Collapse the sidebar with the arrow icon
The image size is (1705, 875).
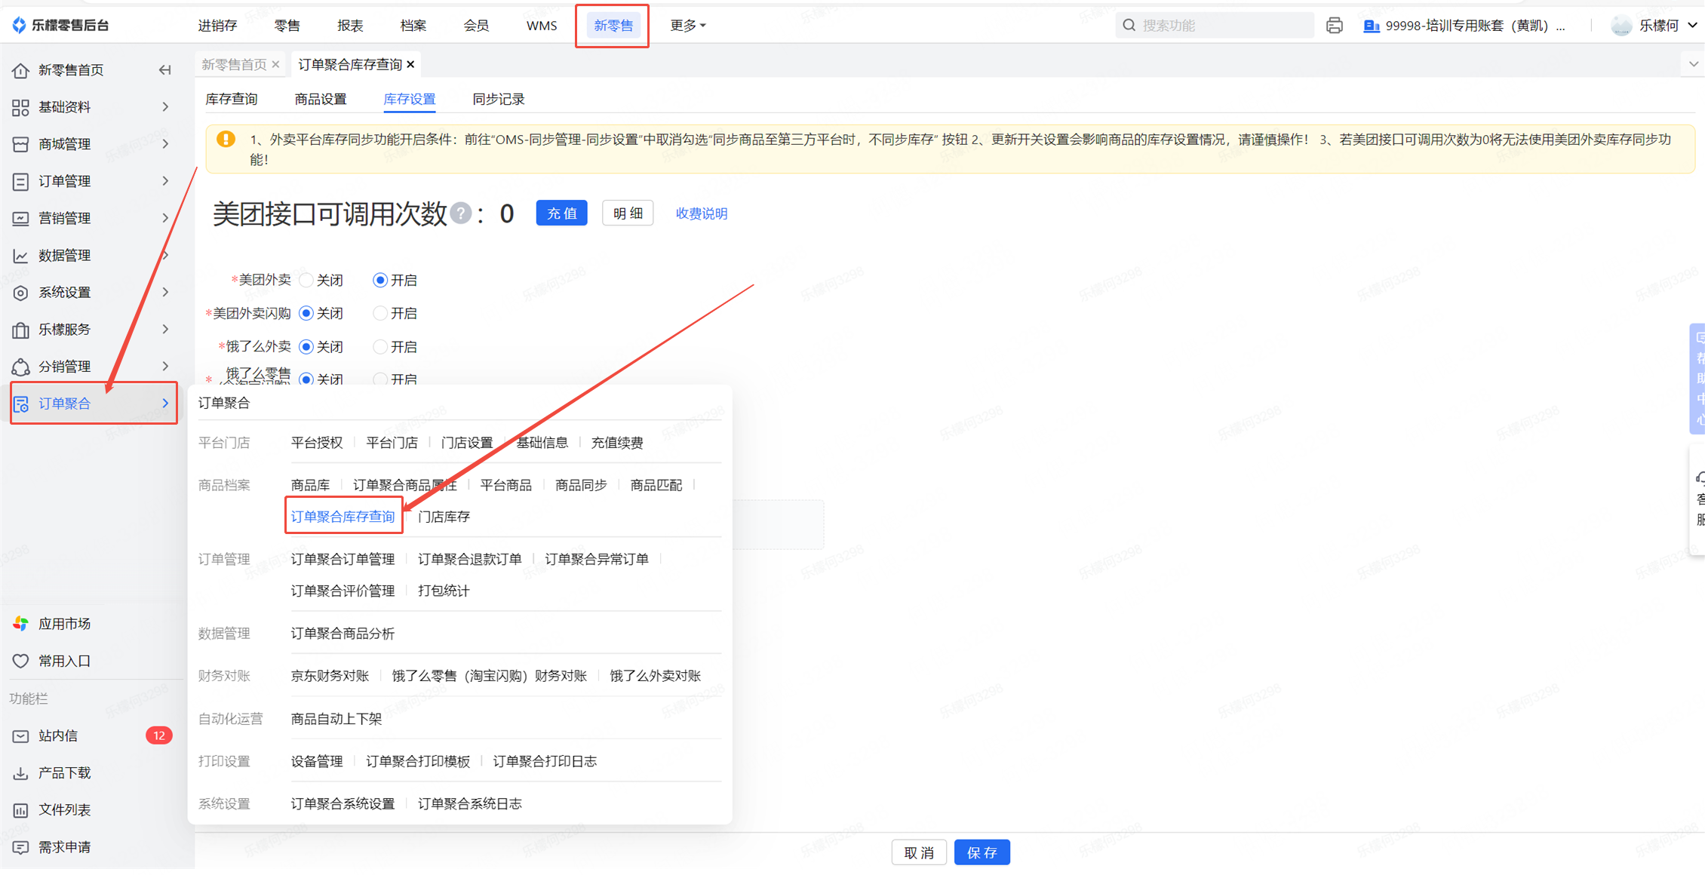click(164, 70)
